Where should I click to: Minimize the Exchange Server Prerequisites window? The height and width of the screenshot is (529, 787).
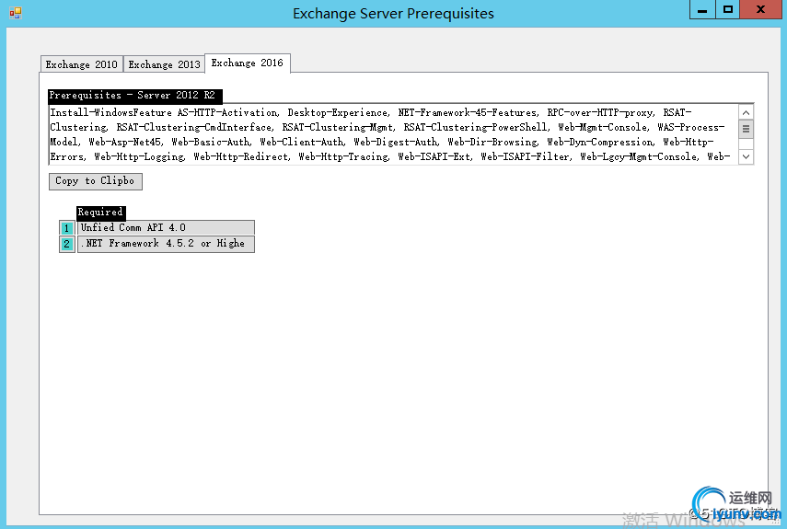702,10
